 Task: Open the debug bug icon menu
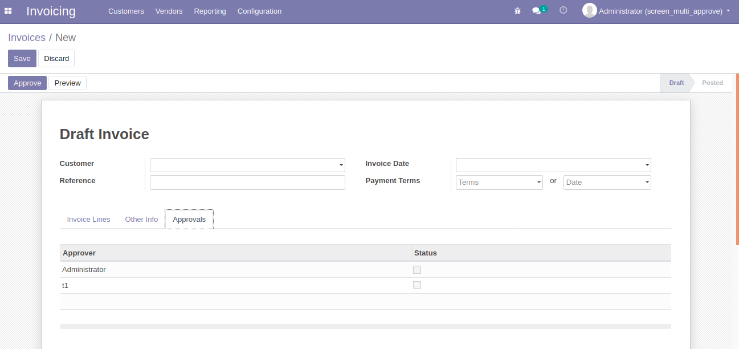[517, 11]
